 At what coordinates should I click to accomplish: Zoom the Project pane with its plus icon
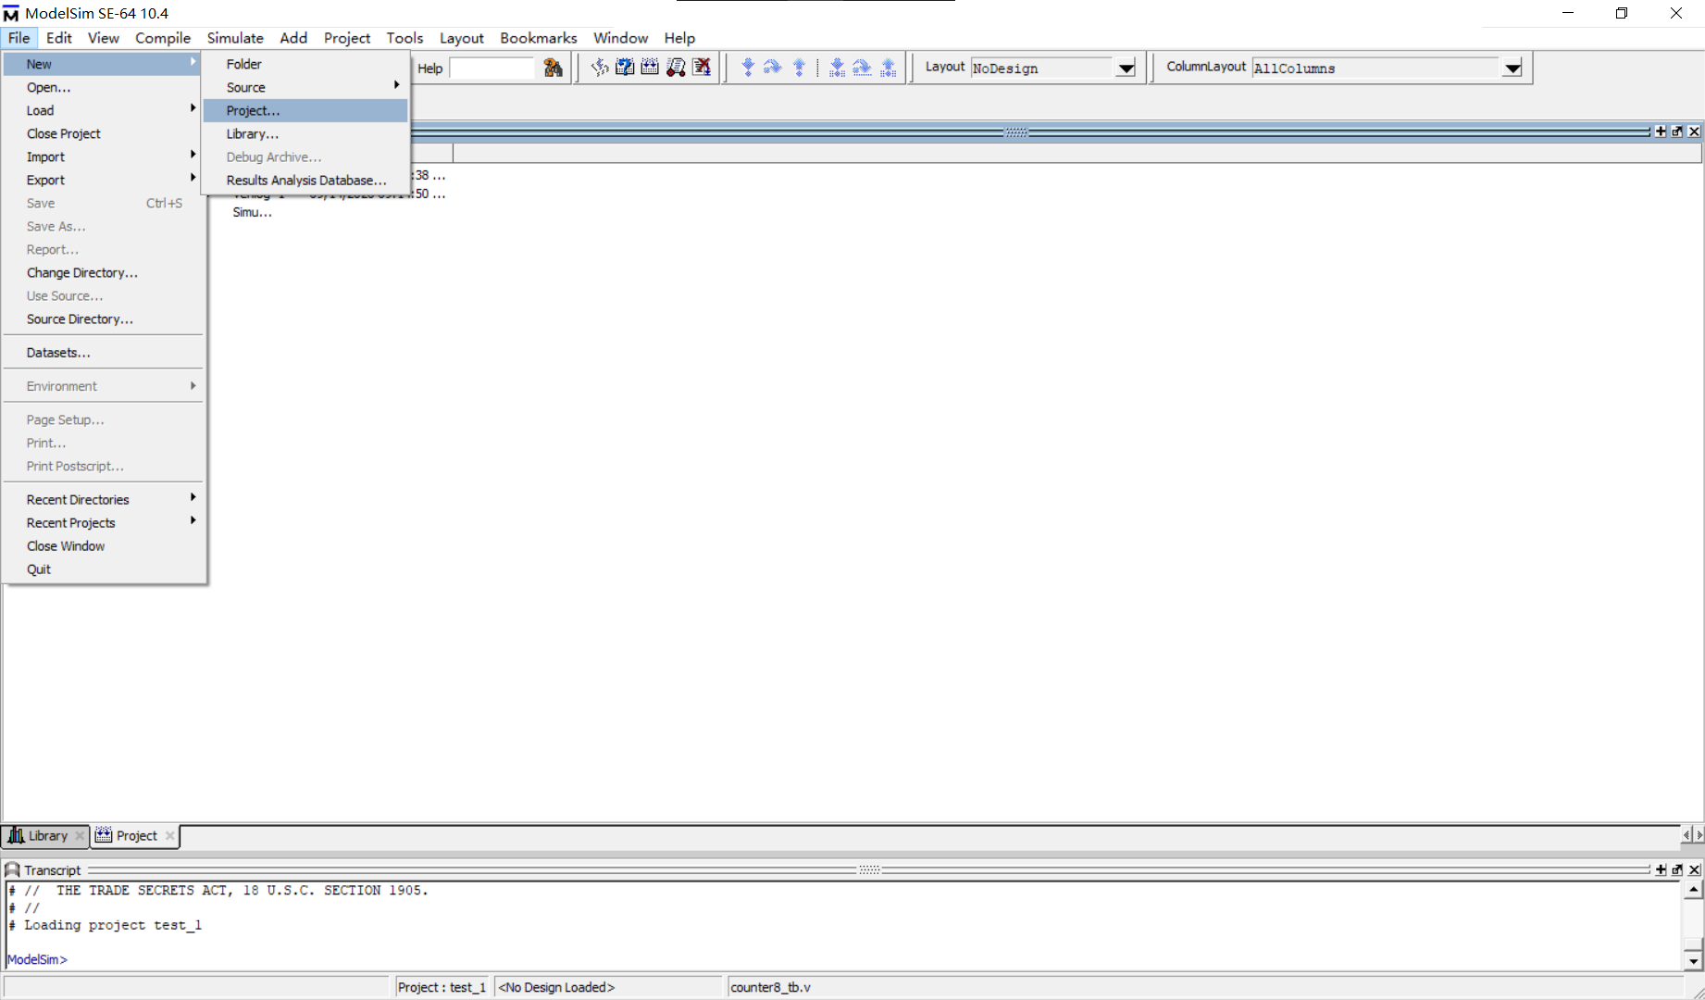[1661, 131]
